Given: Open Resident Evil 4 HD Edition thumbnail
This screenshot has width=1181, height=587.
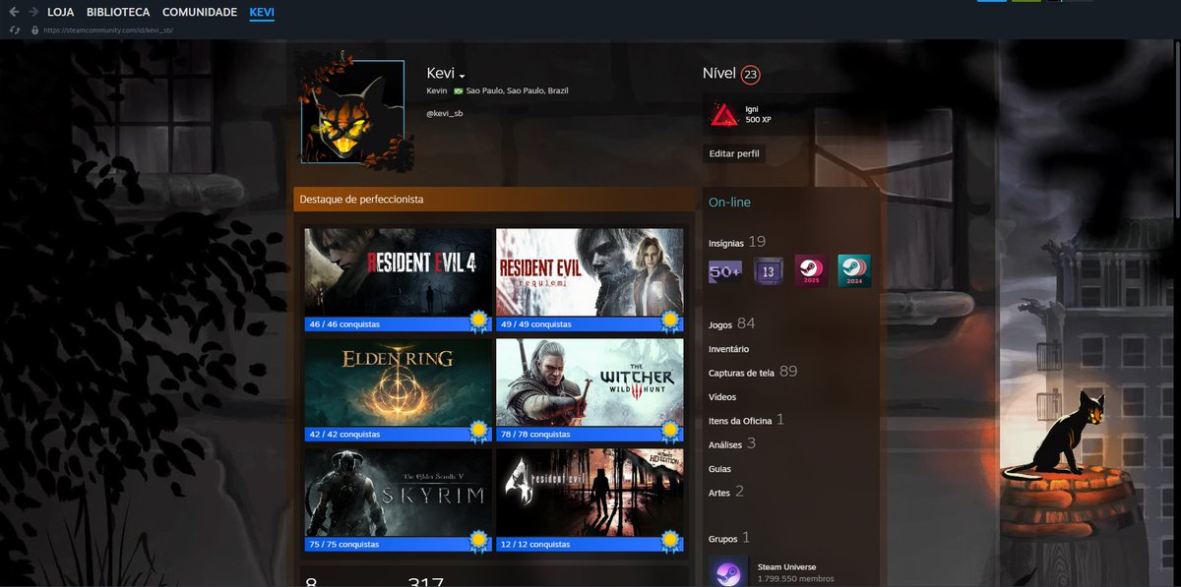Looking at the screenshot, I should (590, 493).
